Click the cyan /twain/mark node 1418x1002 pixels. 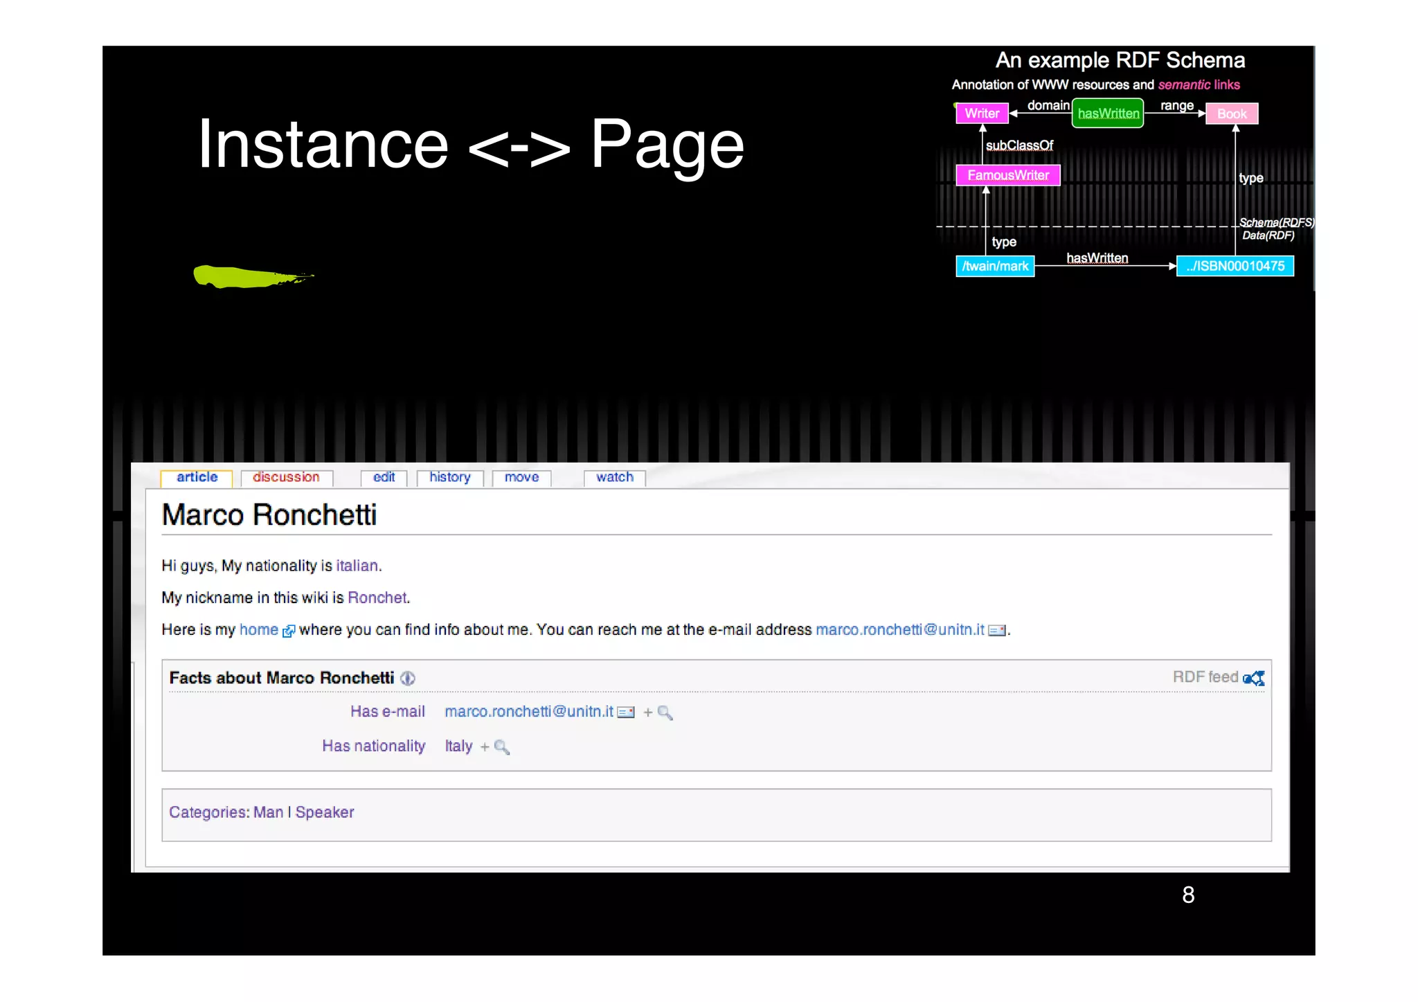[x=995, y=266]
